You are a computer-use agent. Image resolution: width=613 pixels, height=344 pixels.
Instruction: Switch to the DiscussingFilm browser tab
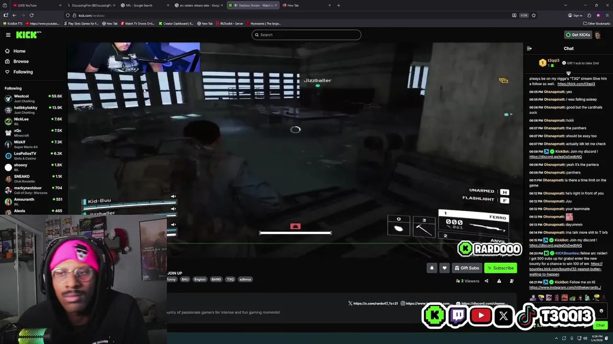tap(91, 5)
